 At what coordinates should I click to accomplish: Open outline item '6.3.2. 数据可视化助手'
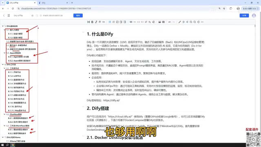(x=17, y=134)
